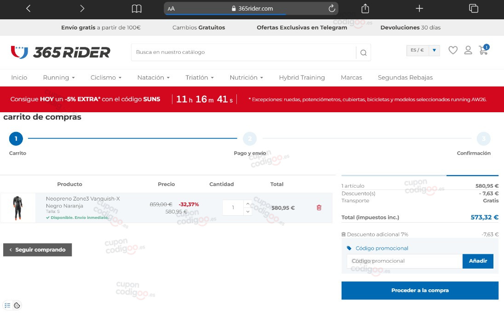Click the Neopreno Zone3 wetsuit thumbnail
Image resolution: width=504 pixels, height=316 pixels.
tap(18, 208)
